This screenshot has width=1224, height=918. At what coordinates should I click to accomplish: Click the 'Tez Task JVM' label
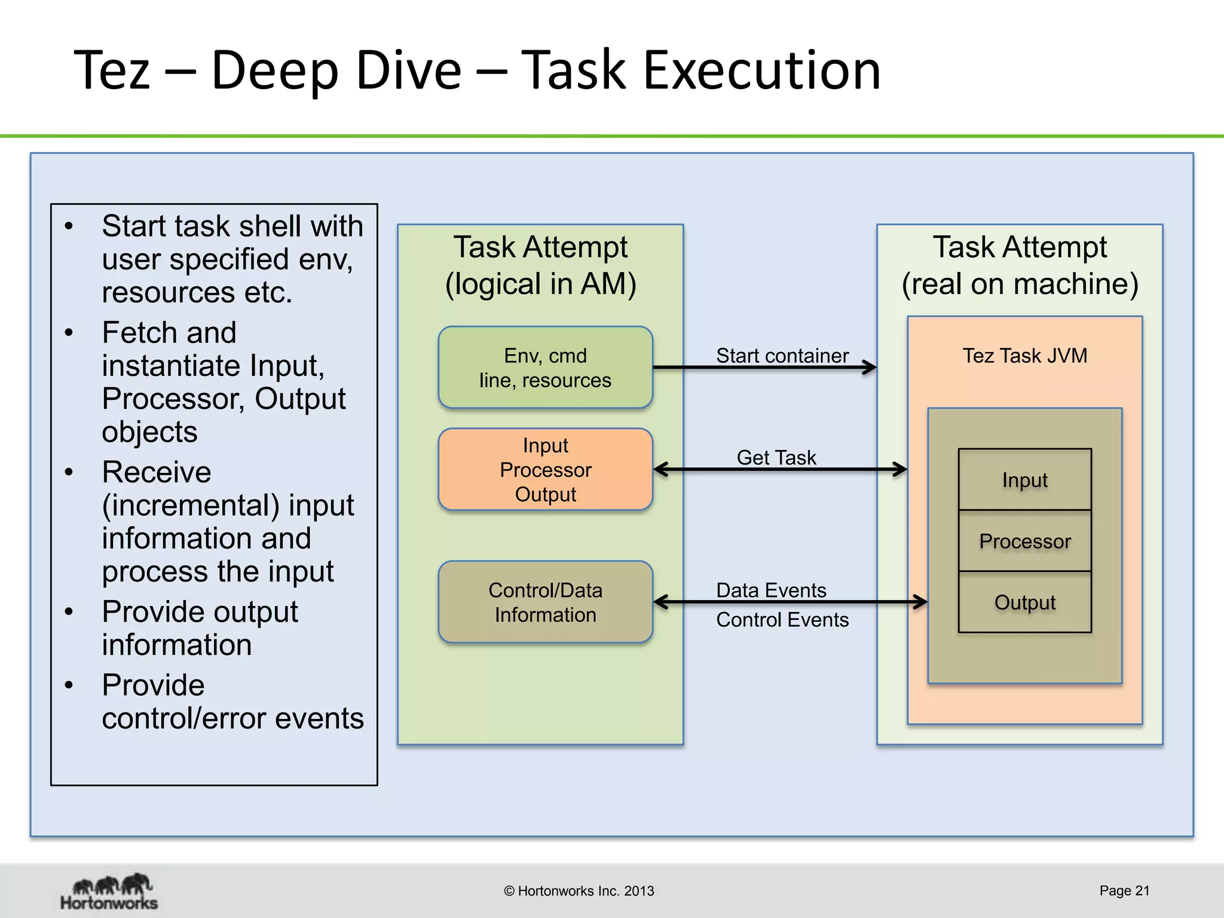(x=1024, y=356)
